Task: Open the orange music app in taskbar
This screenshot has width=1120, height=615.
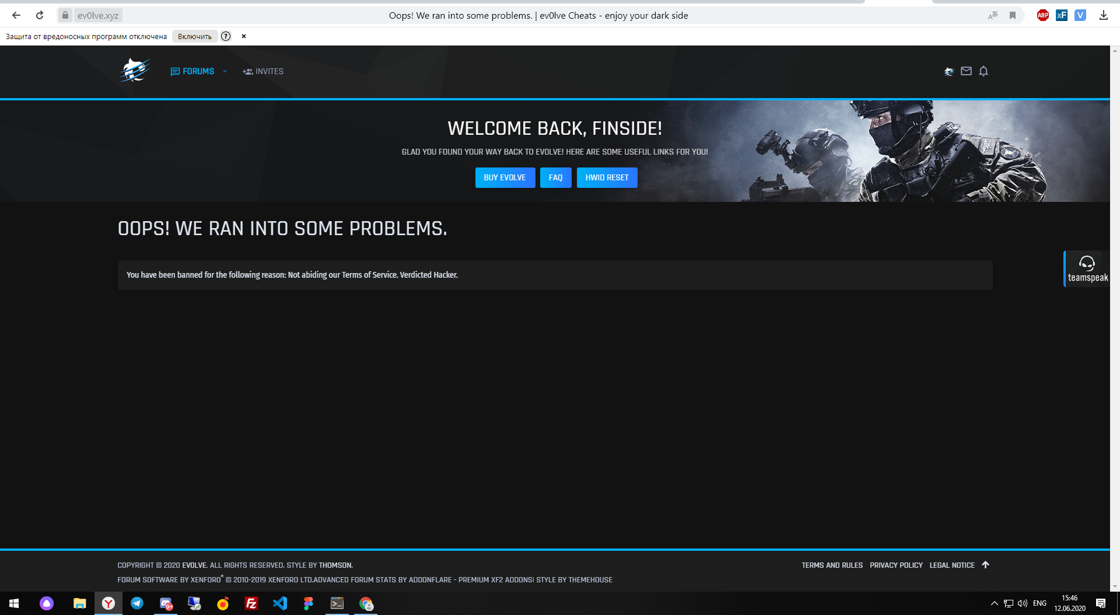Action: tap(223, 603)
